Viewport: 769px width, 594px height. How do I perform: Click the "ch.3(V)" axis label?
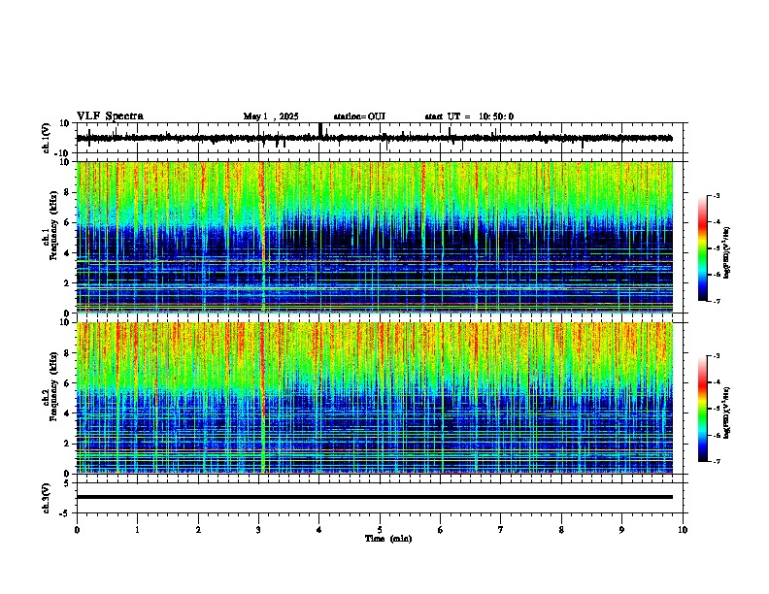pyautogui.click(x=46, y=498)
